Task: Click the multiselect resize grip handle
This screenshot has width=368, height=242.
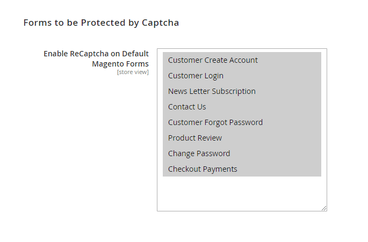Action: coord(324,208)
